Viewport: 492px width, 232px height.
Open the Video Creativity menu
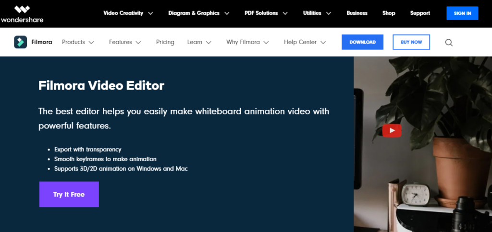123,13
